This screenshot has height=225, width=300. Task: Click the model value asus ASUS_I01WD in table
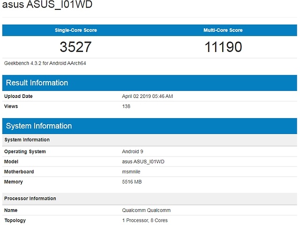click(143, 162)
